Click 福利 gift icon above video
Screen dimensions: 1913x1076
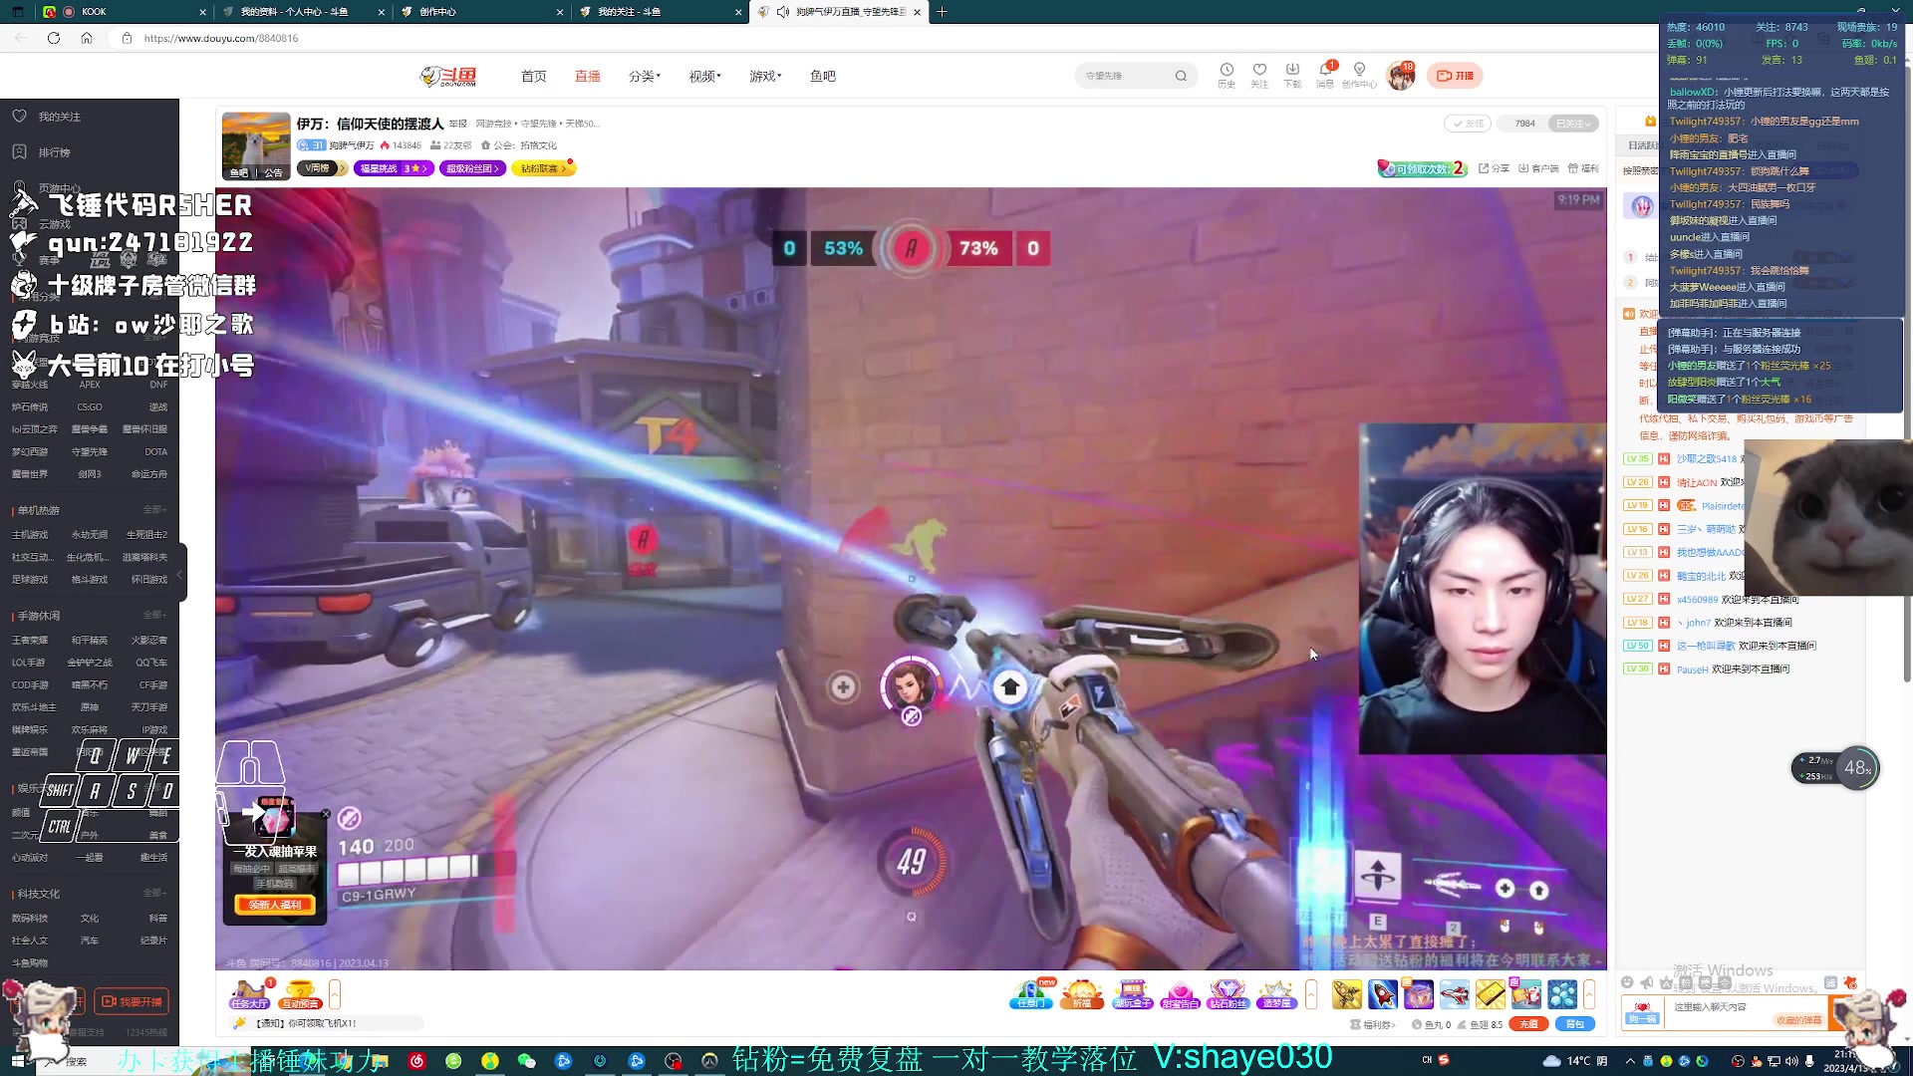[x=1582, y=168]
